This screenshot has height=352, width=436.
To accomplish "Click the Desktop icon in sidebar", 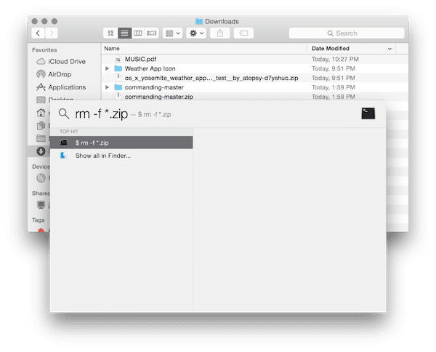I will (x=41, y=99).
